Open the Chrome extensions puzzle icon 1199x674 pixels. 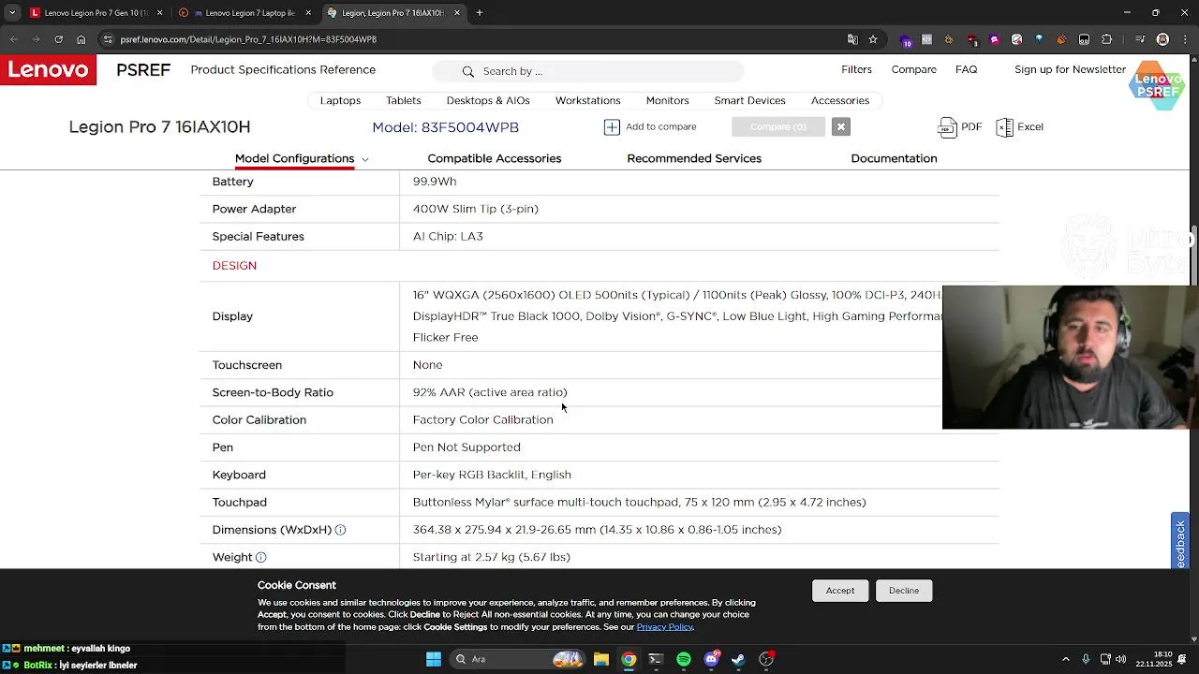click(1106, 39)
